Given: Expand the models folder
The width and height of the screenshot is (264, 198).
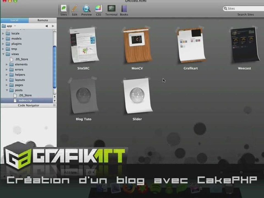Looking at the screenshot, I should click(x=3, y=38).
